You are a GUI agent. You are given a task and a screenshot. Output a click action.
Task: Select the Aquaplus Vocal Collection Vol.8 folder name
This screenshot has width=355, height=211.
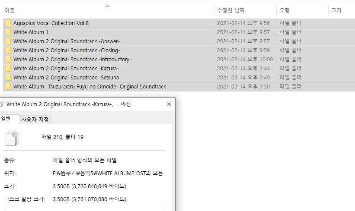[x=51, y=23]
